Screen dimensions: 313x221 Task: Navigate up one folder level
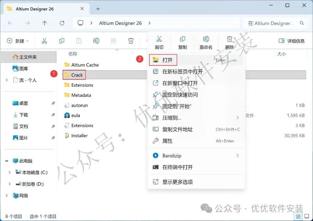coord(44,23)
